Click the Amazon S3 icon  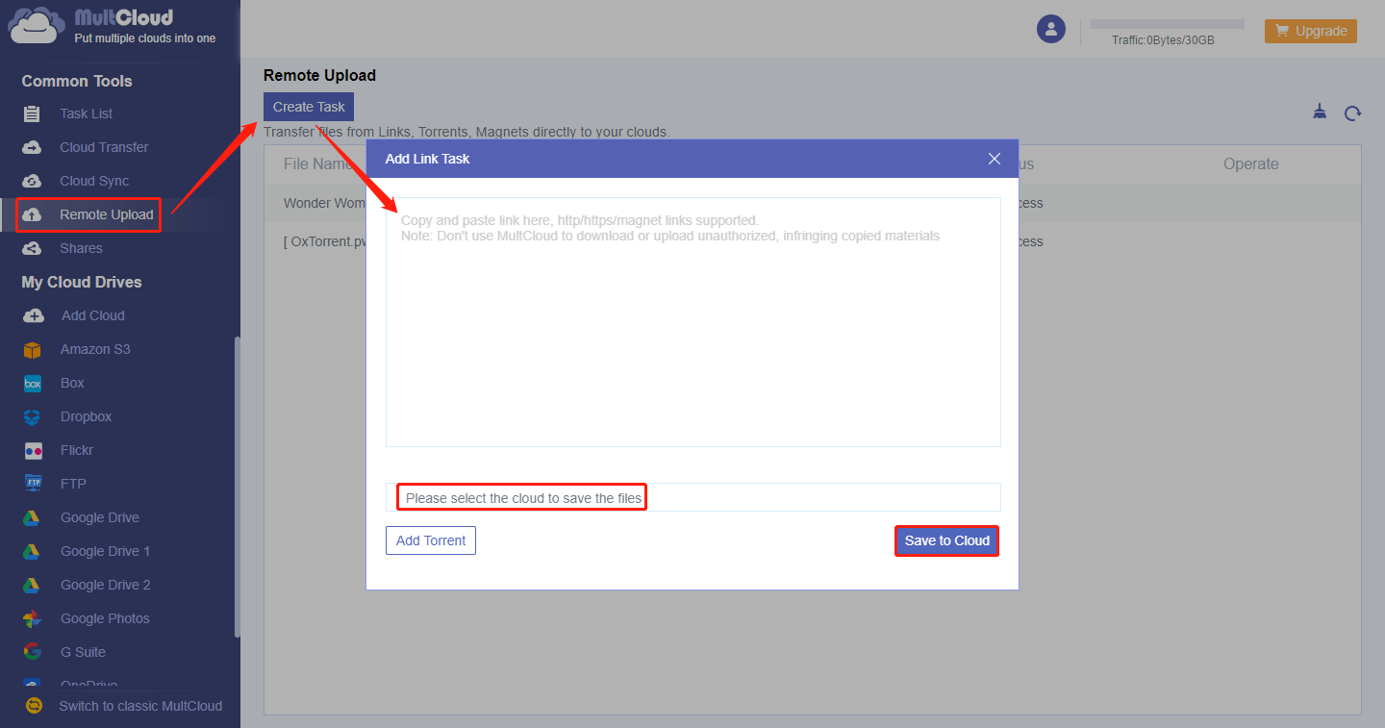[x=33, y=349]
